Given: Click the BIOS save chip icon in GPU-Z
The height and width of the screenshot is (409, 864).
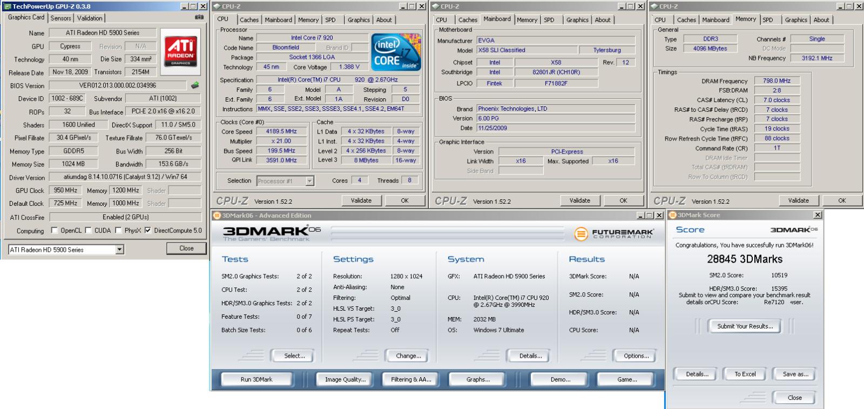Looking at the screenshot, I should (x=195, y=85).
